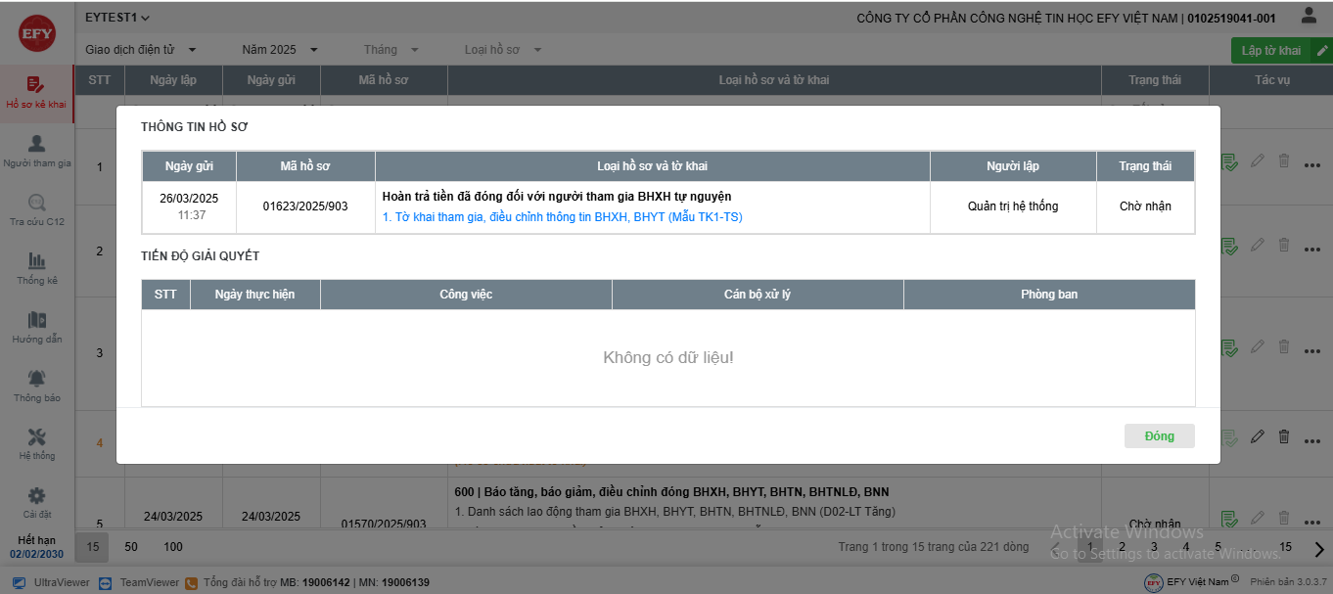The image size is (1333, 594).
Task: Click the trash icon in row 4
Action: (1284, 436)
